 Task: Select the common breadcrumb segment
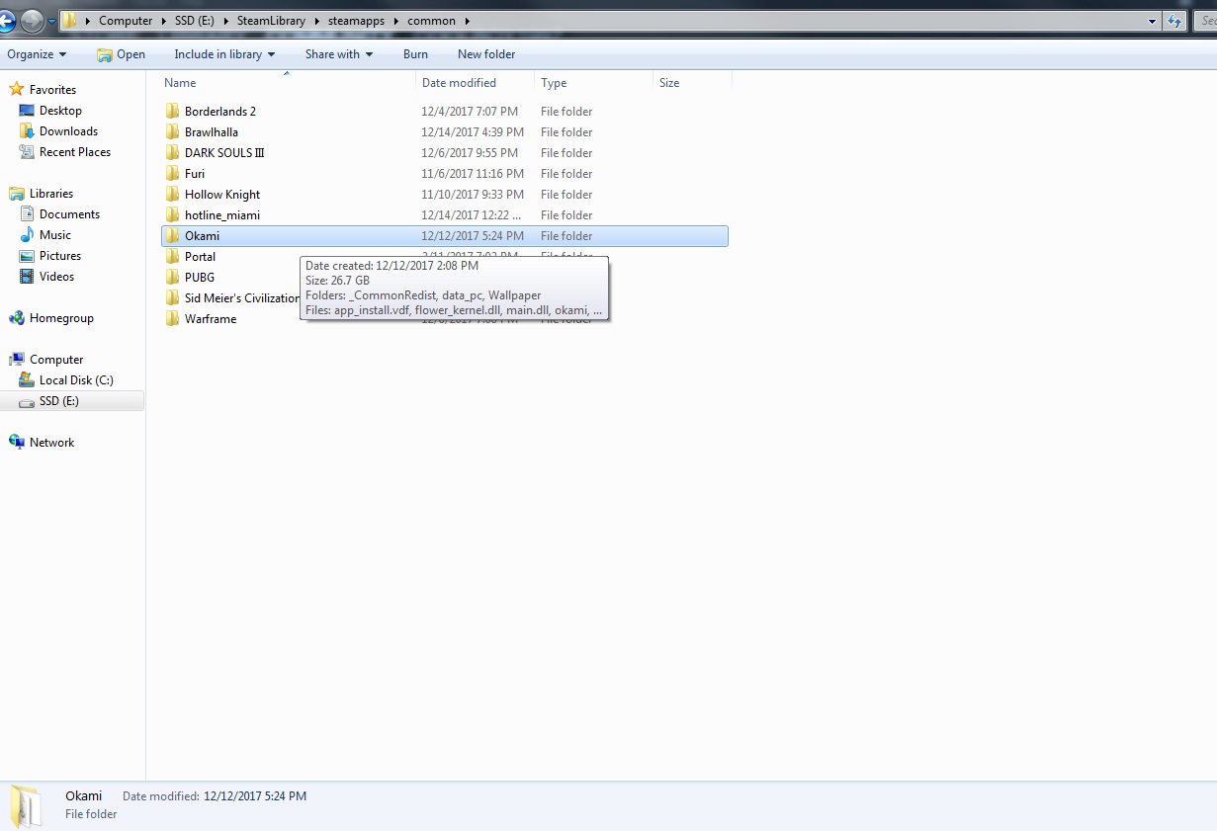pos(431,21)
